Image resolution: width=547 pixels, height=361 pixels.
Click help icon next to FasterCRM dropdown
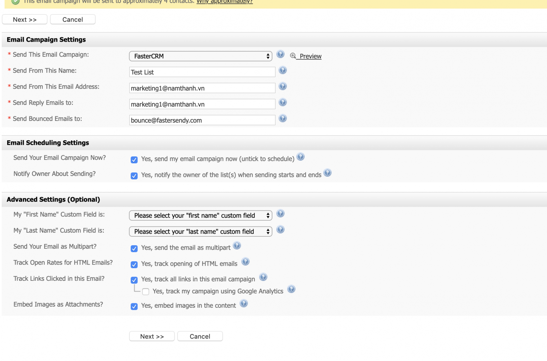click(x=280, y=54)
